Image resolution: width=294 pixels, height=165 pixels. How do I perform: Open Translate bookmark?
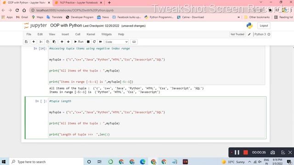point(54,17)
